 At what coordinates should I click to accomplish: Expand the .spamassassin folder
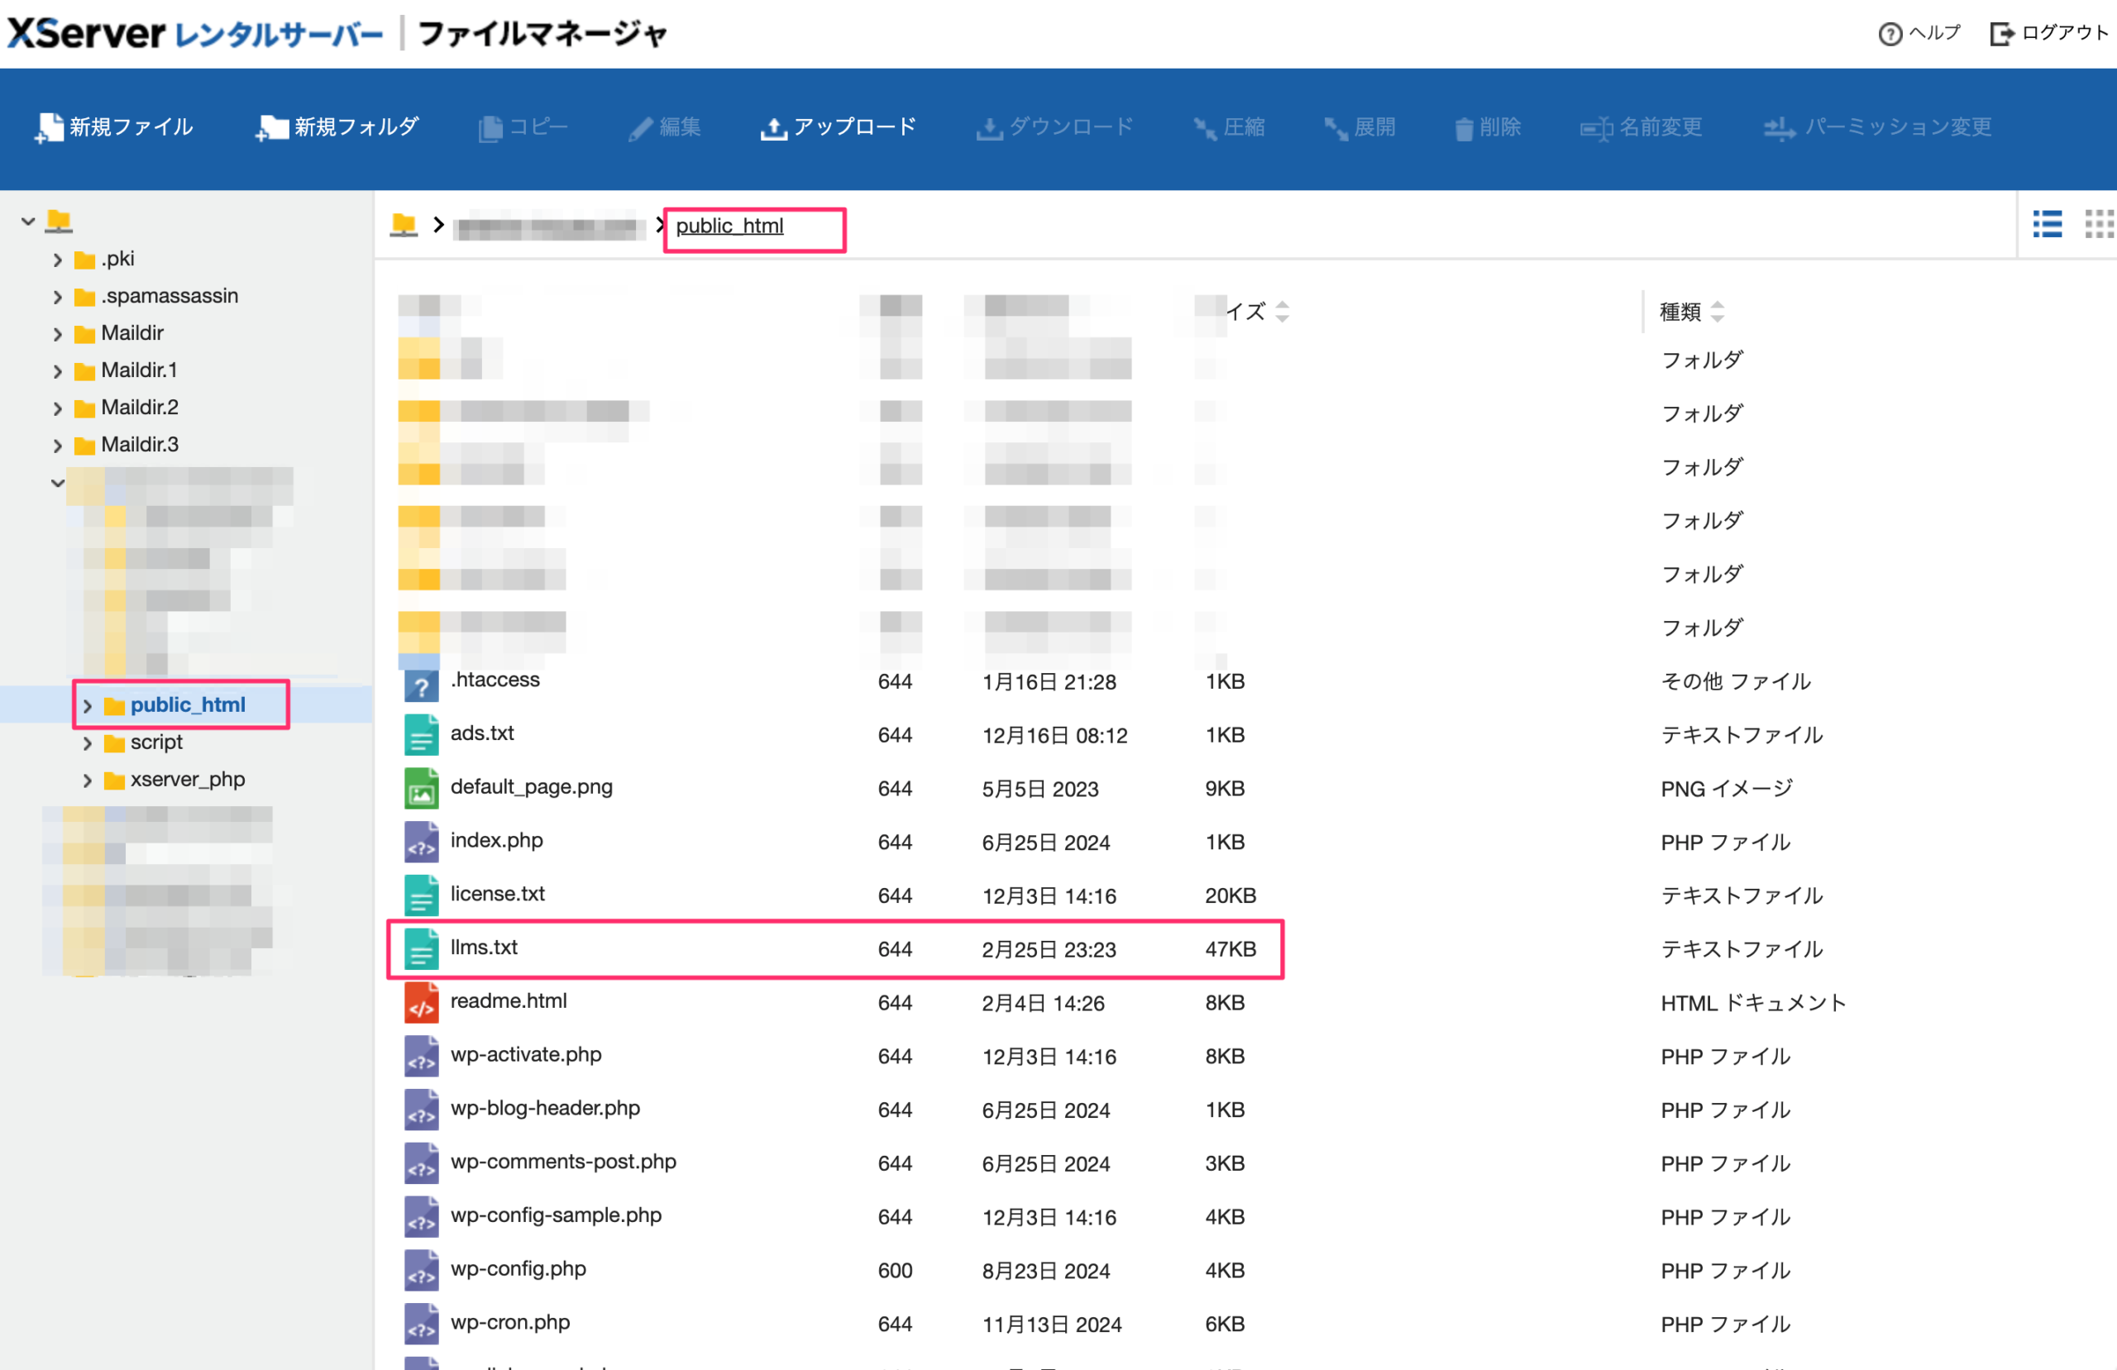click(57, 295)
